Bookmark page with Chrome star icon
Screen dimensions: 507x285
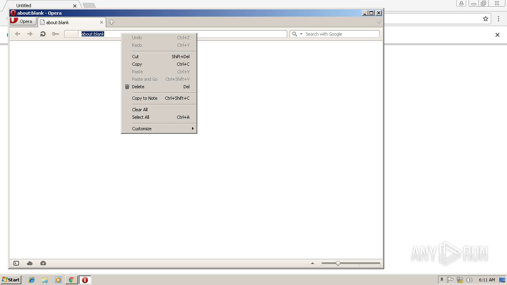click(486, 19)
